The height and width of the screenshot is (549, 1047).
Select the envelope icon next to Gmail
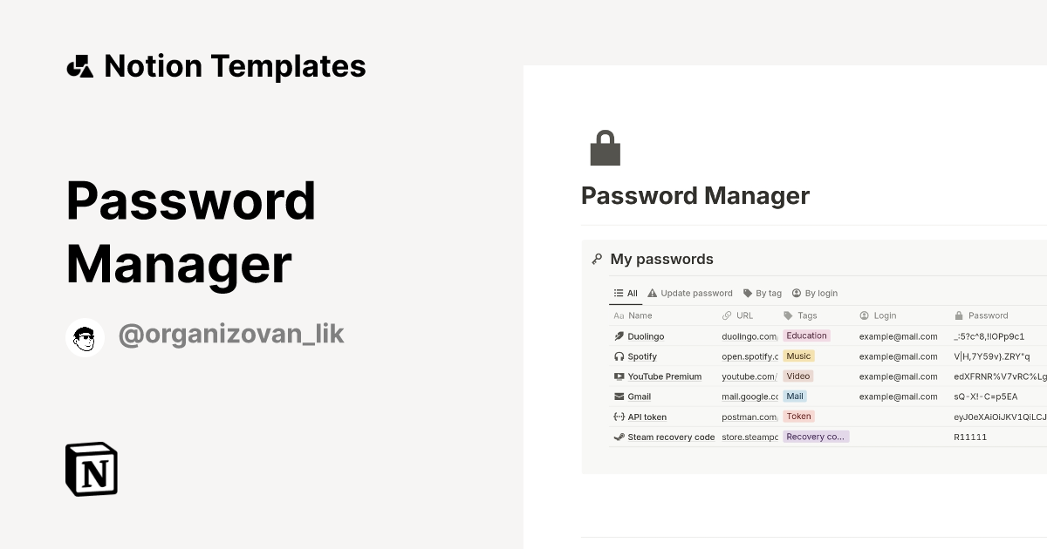(x=619, y=396)
